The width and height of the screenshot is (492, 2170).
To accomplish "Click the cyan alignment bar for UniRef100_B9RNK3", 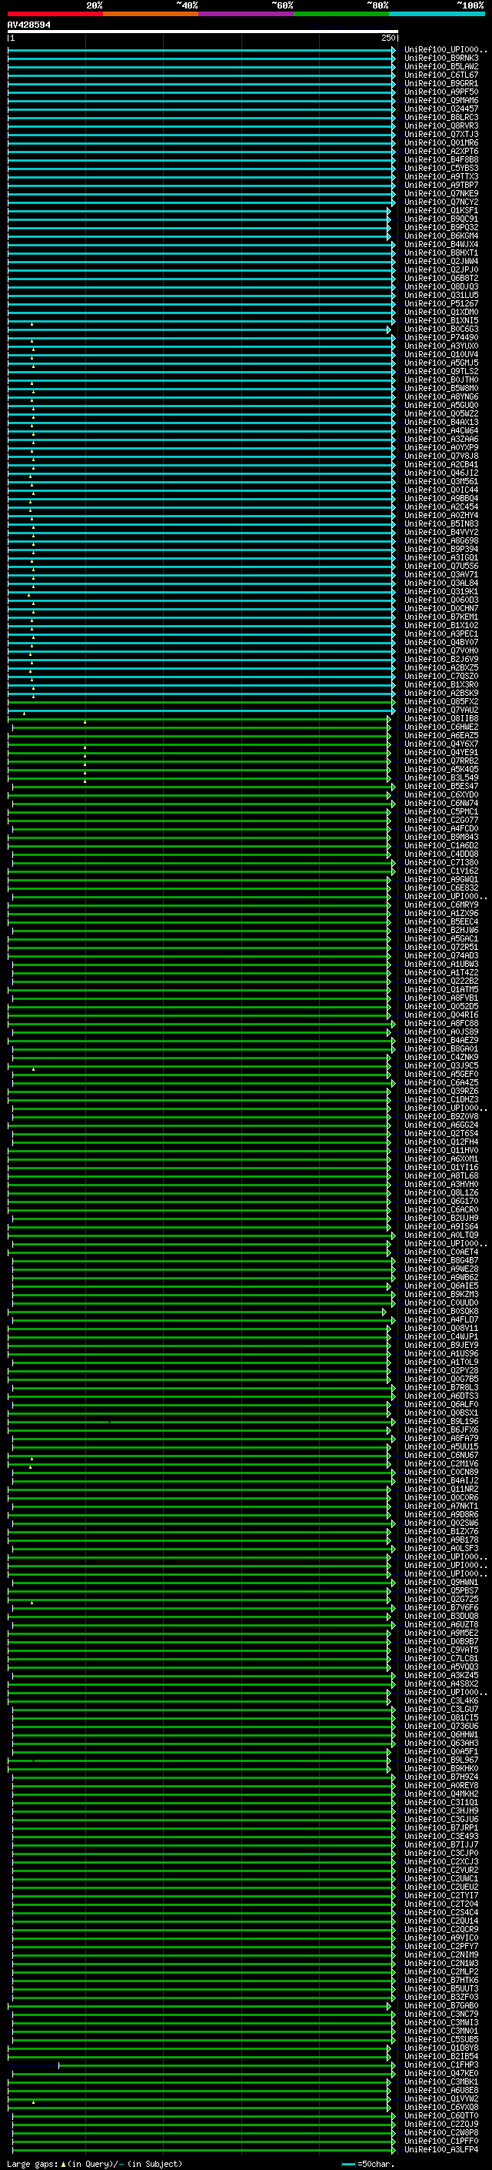I will click(x=201, y=59).
